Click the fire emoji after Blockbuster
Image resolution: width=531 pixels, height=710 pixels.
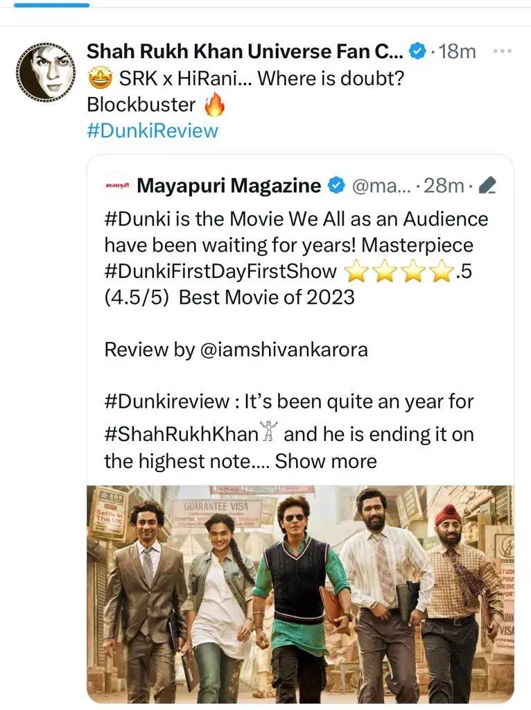point(214,105)
